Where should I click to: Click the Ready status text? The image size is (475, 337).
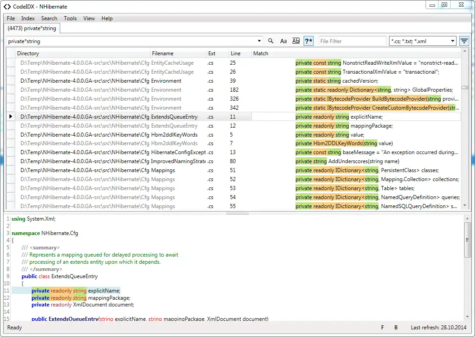click(14, 327)
